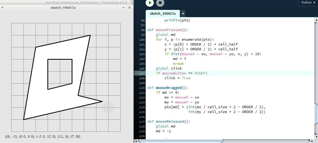The width and height of the screenshot is (318, 143).
Task: Close the sketch_190417a preview window
Action: (x=129, y=7)
